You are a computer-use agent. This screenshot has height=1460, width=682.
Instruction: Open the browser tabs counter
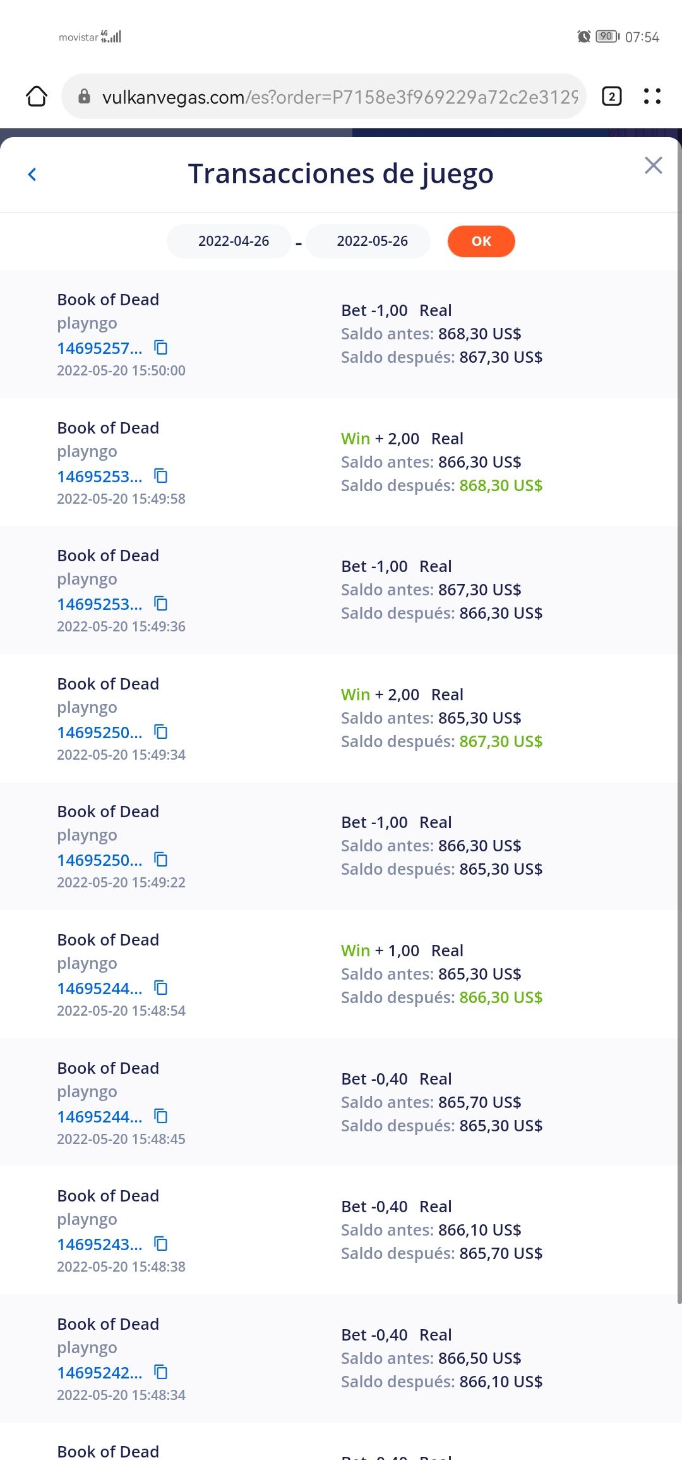611,97
